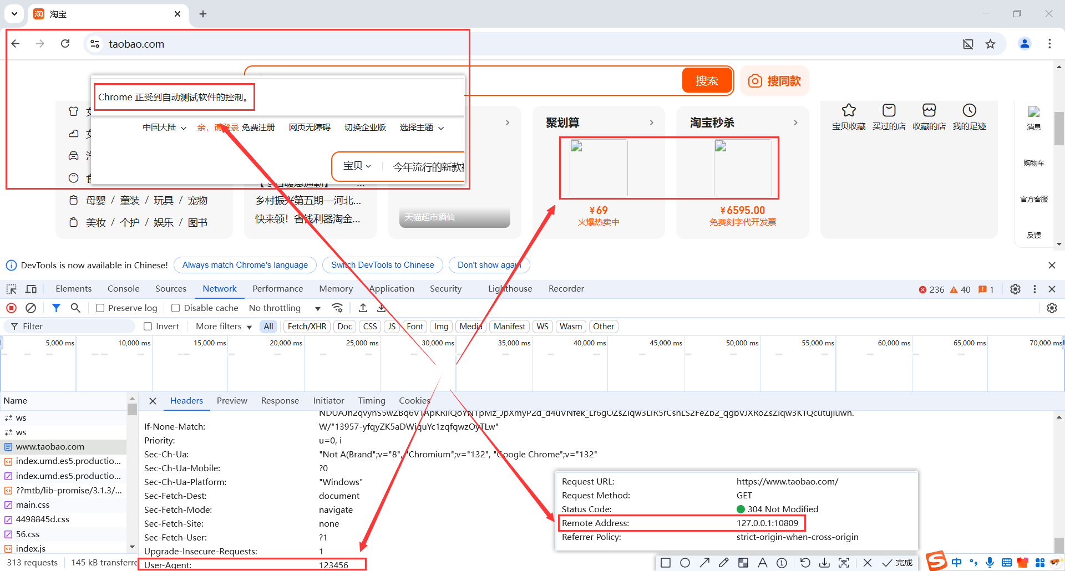The image size is (1065, 571).
Task: Toggle the Fetch/XHR request type filter
Action: coord(307,327)
